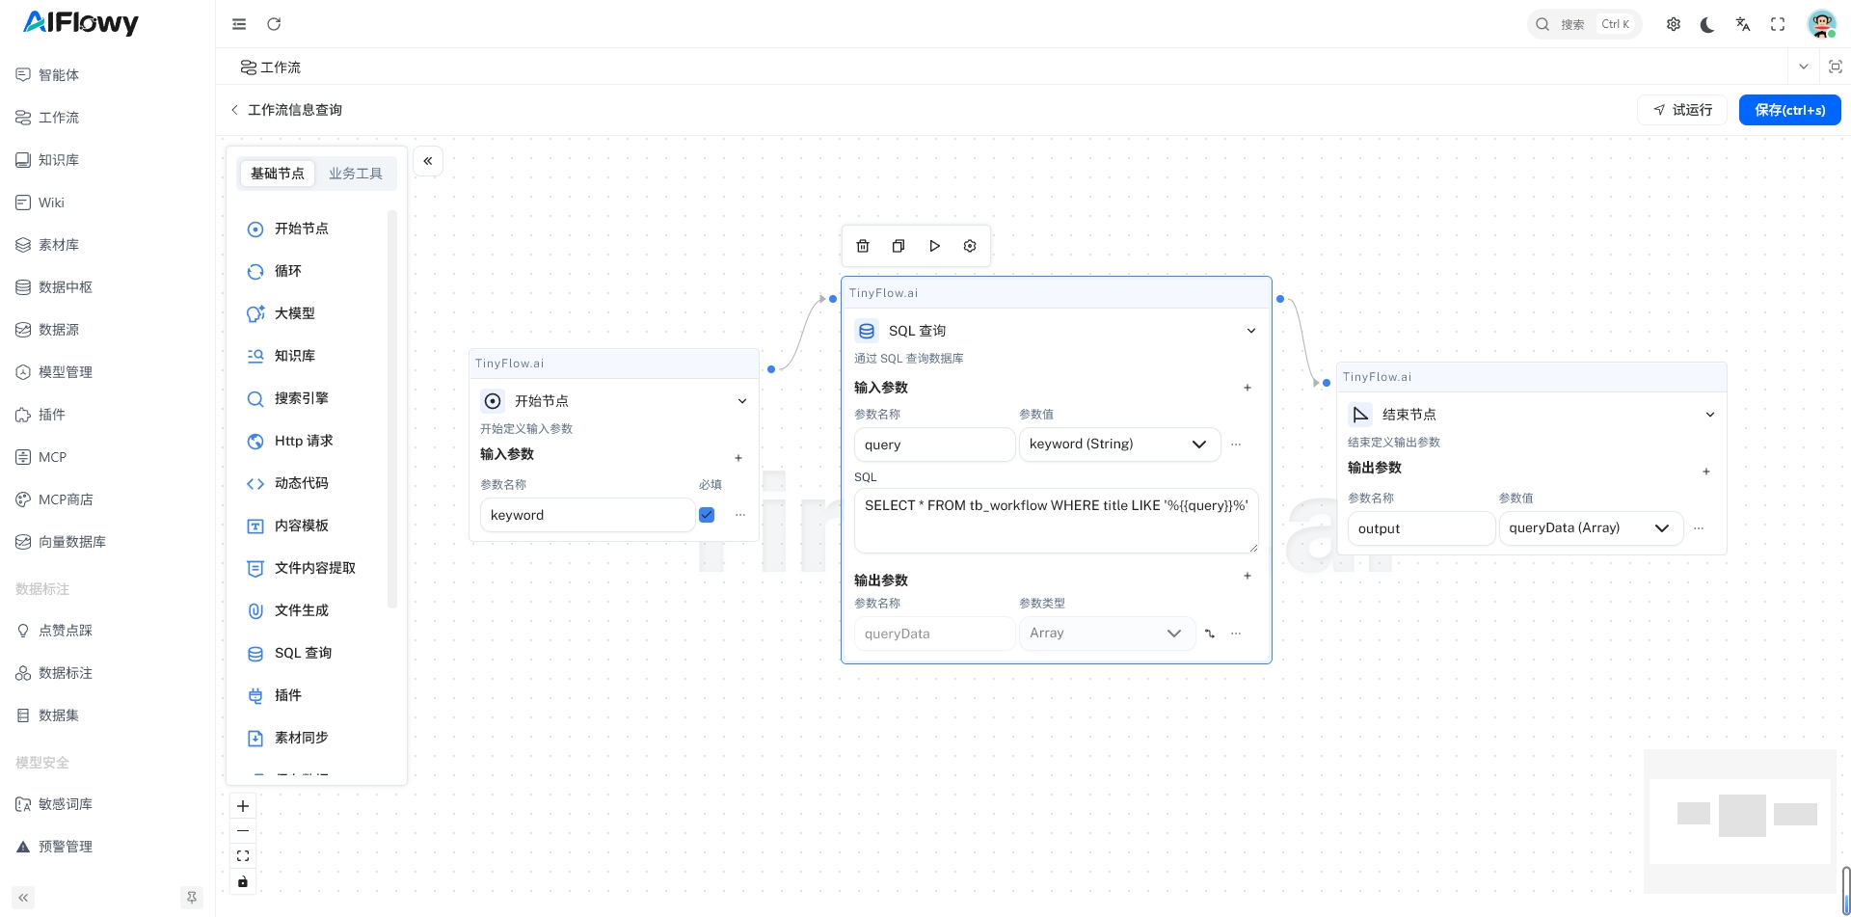Open language translation icon
The width and height of the screenshot is (1851, 917).
[x=1742, y=24]
